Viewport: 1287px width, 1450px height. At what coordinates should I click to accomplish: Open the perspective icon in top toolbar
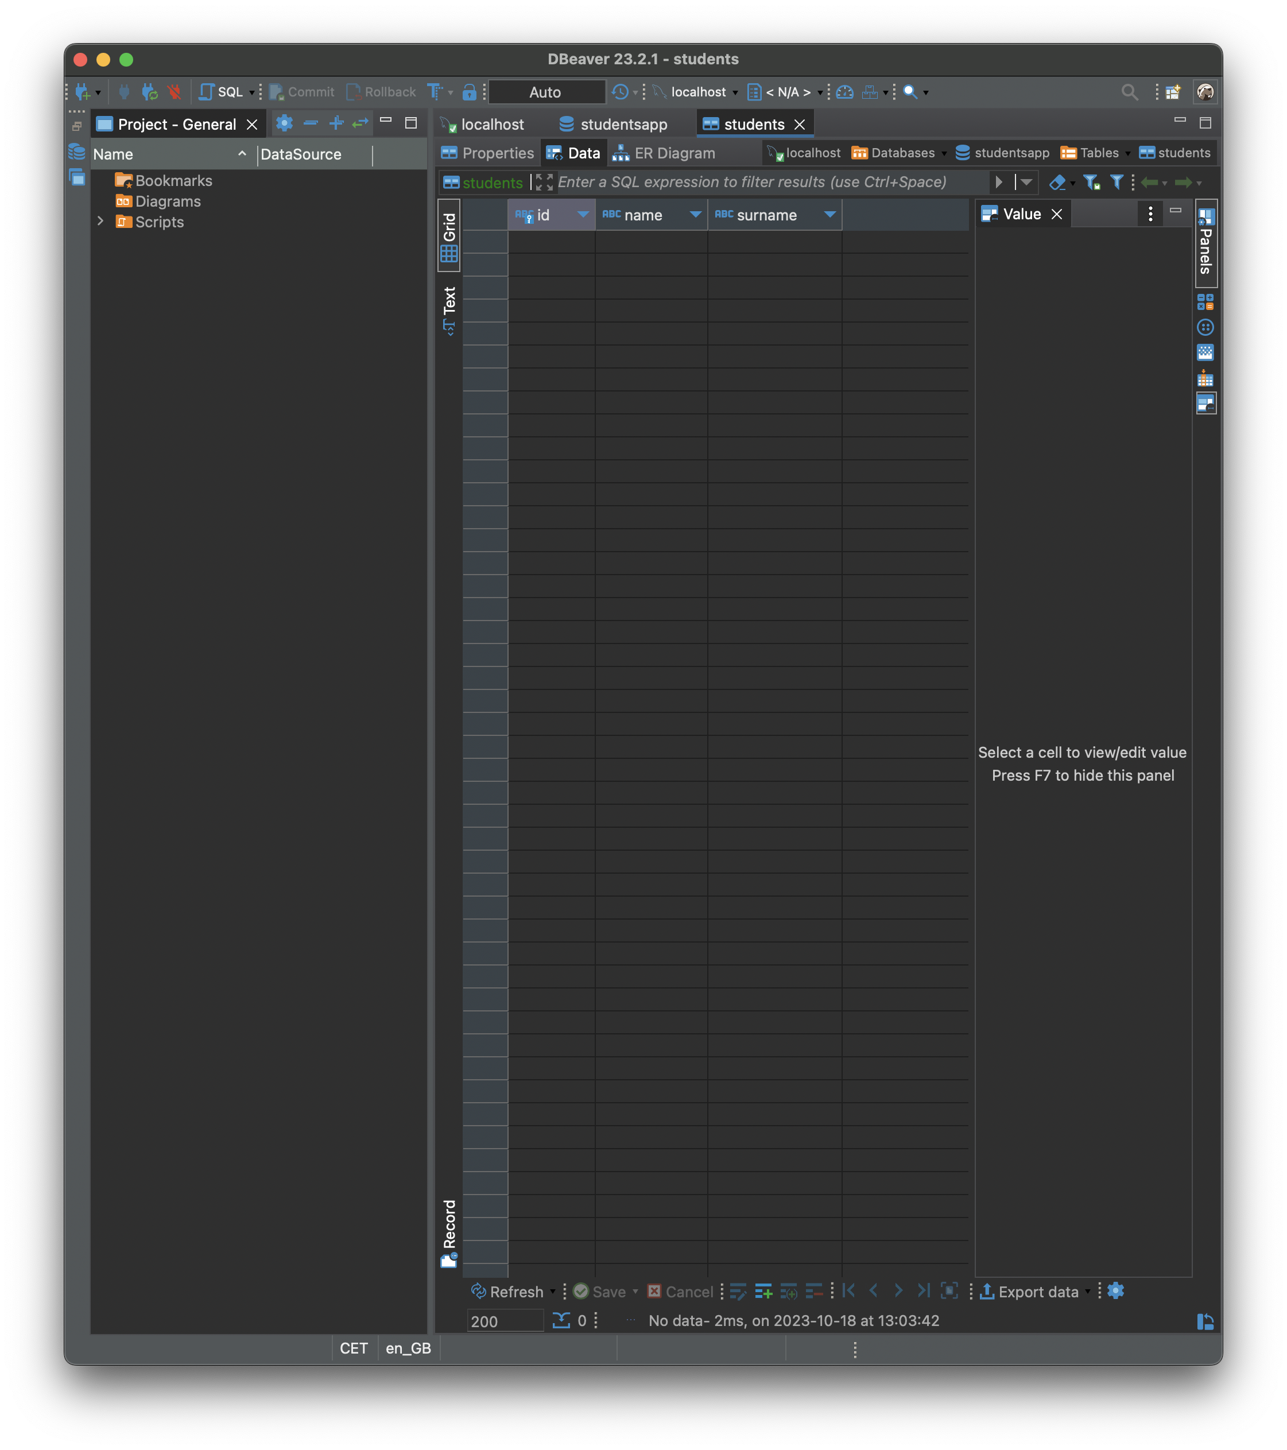coord(1173,91)
